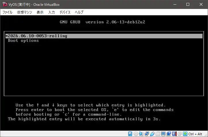Open the デバイス menu
Viewport: 208px width, 137px height.
point(65,12)
